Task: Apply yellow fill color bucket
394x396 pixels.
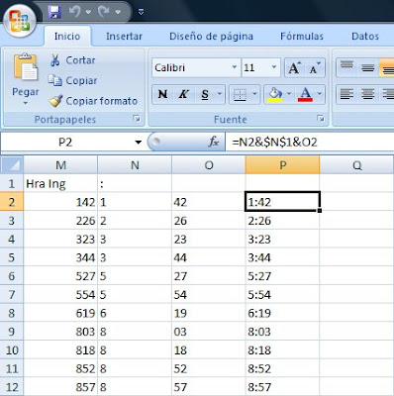Action: pyautogui.click(x=275, y=94)
